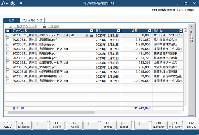
Task: Click the F2 証憑参照 button
Action: coord(24,125)
